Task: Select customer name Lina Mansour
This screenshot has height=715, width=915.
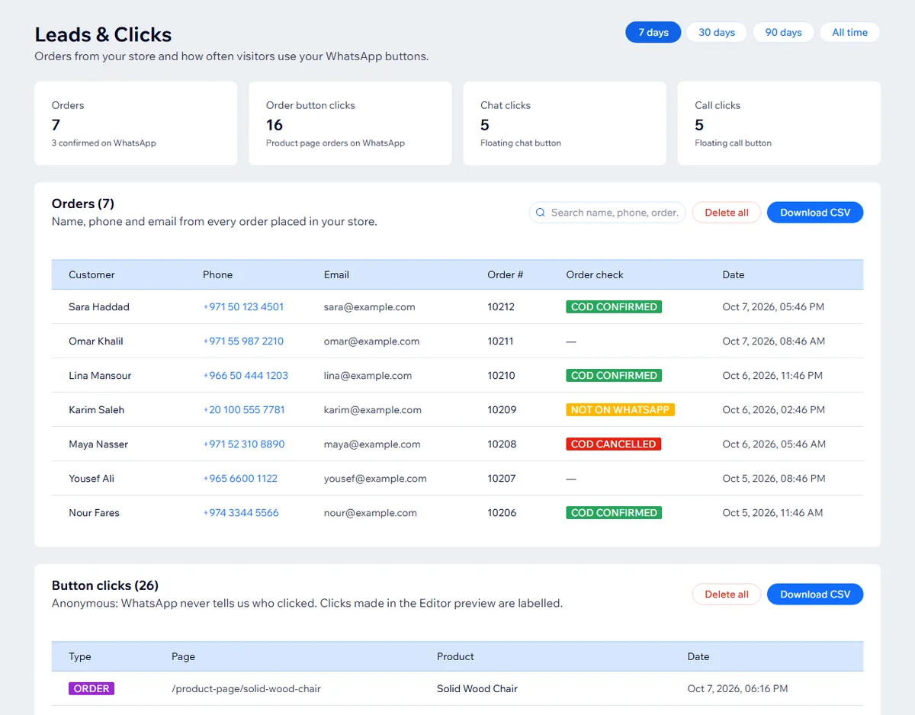Action: tap(100, 376)
